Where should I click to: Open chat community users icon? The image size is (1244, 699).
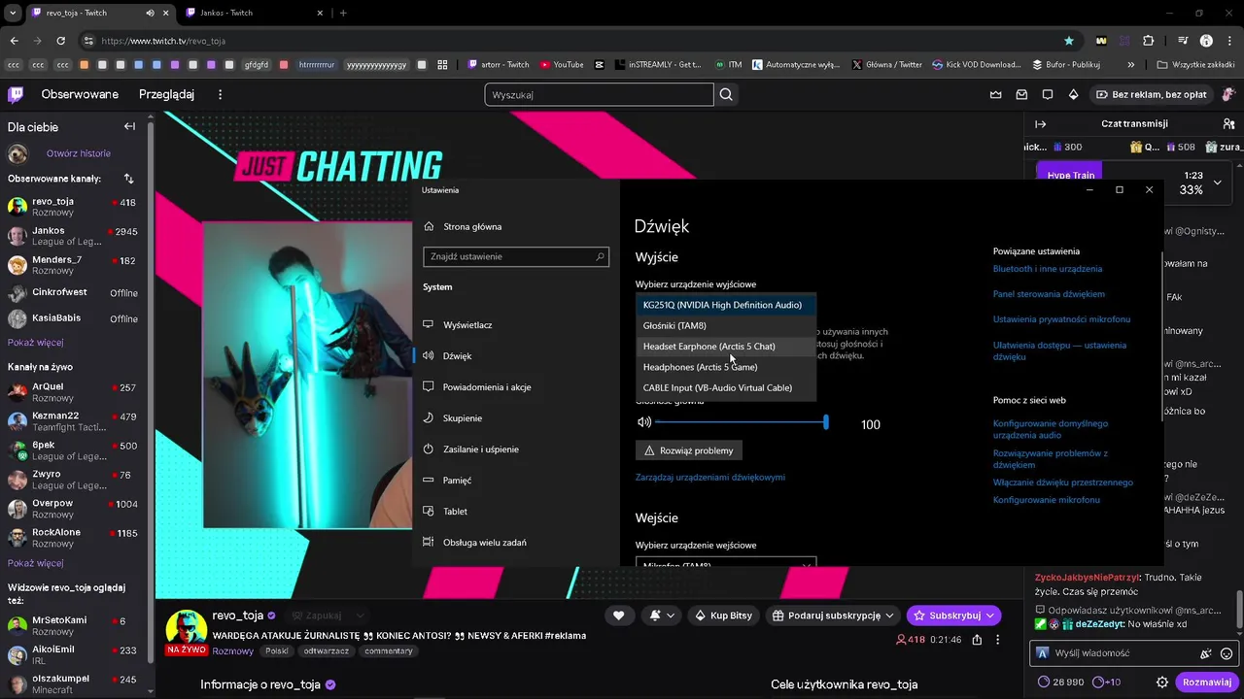click(1228, 124)
